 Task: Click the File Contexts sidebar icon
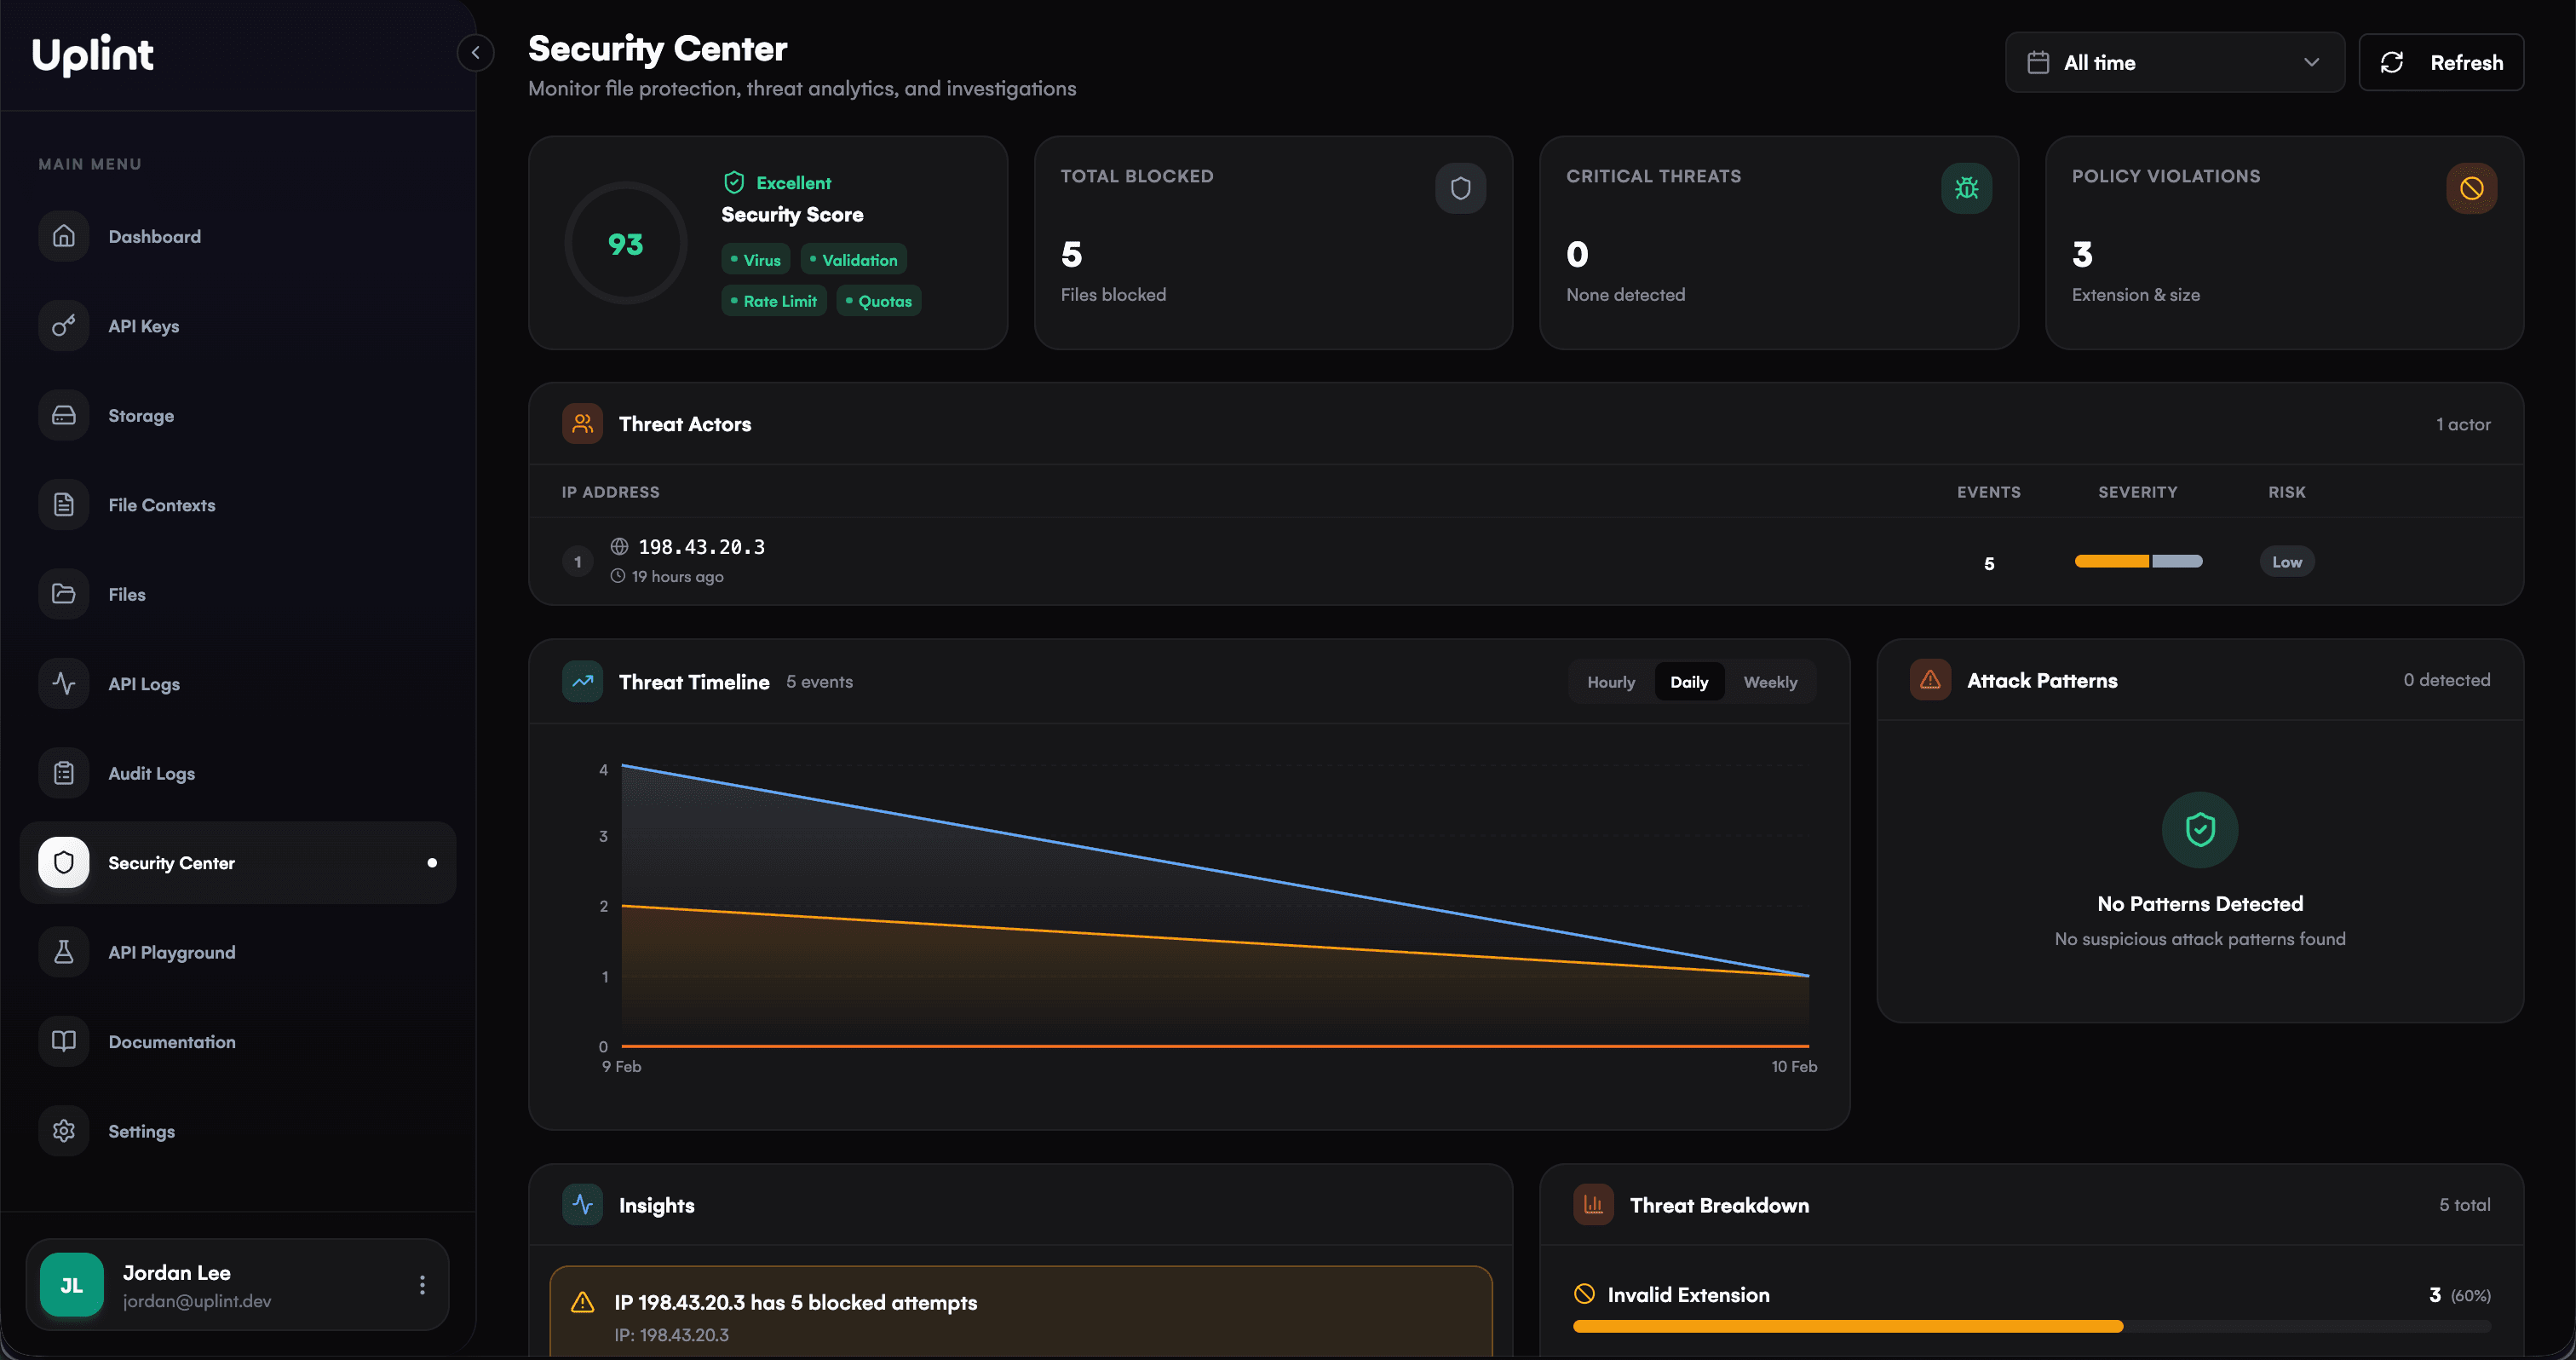tap(63, 504)
